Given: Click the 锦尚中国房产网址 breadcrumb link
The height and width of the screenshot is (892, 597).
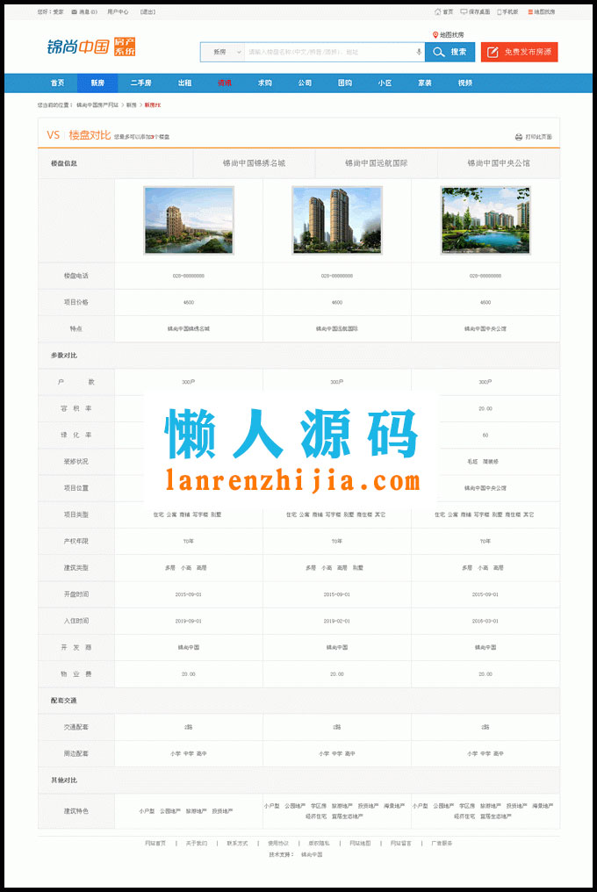Looking at the screenshot, I should point(97,105).
